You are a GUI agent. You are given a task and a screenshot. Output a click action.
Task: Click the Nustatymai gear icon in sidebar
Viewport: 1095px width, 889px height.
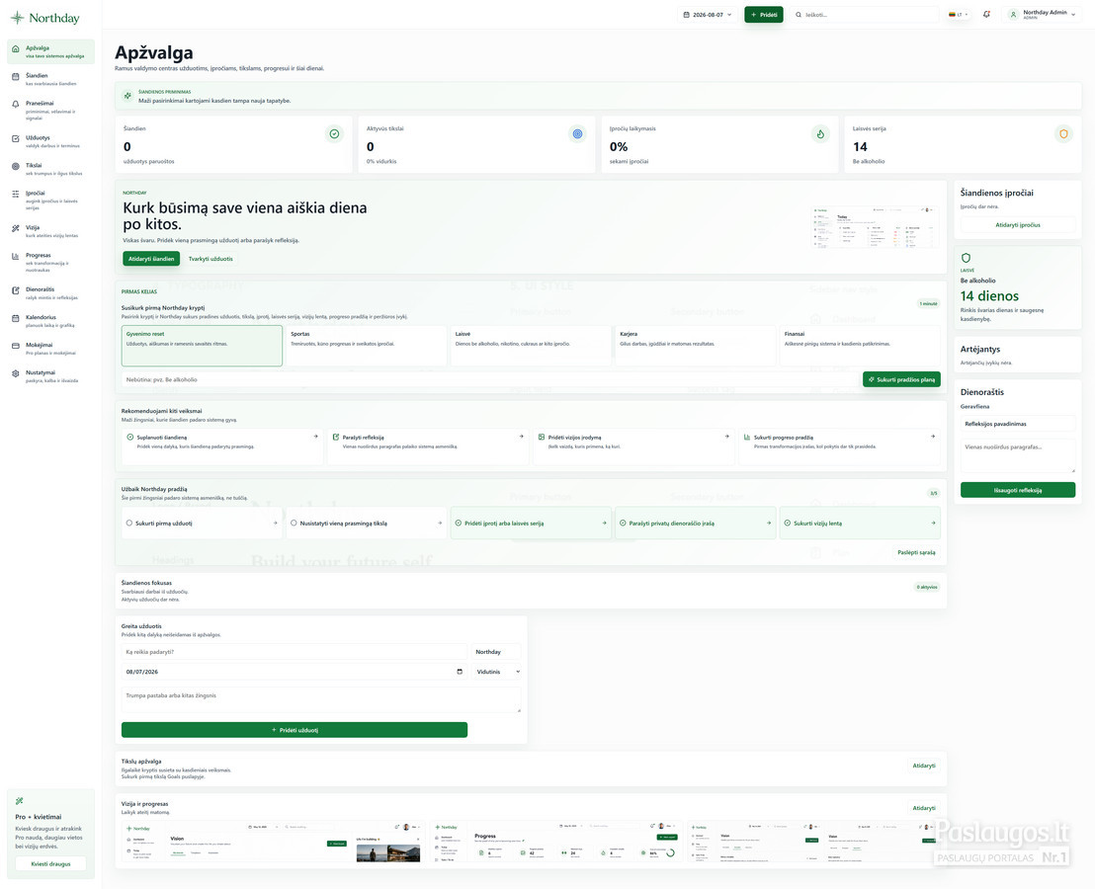tap(16, 373)
